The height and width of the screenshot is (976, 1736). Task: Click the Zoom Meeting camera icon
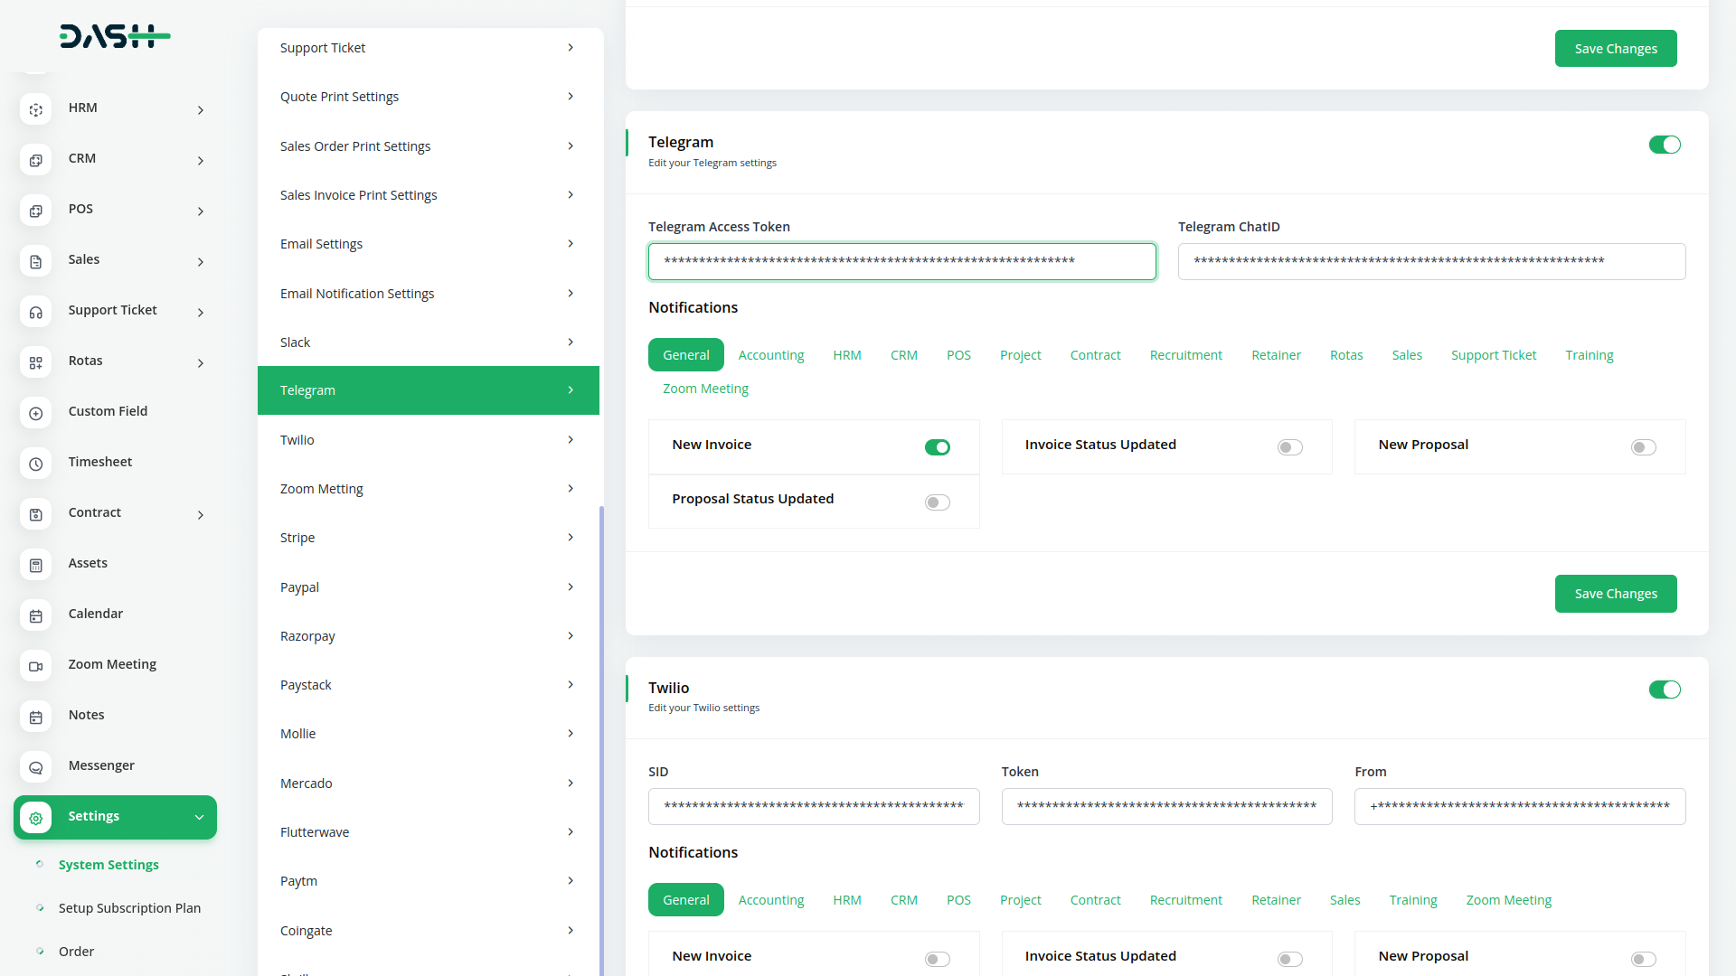pos(35,666)
